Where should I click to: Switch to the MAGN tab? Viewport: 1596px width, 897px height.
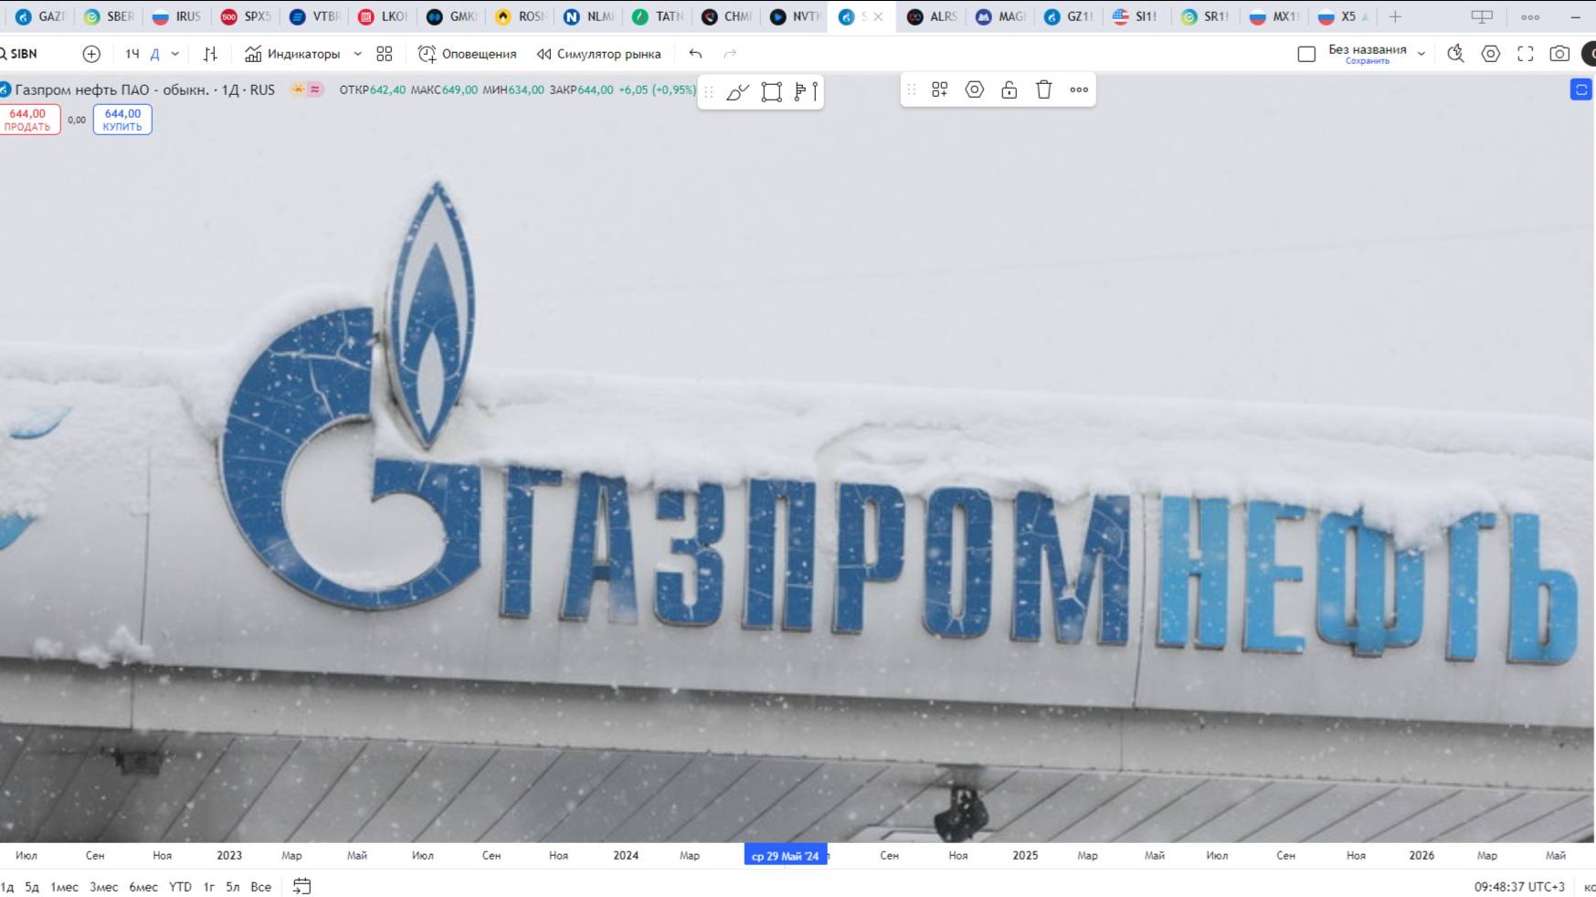1001,16
